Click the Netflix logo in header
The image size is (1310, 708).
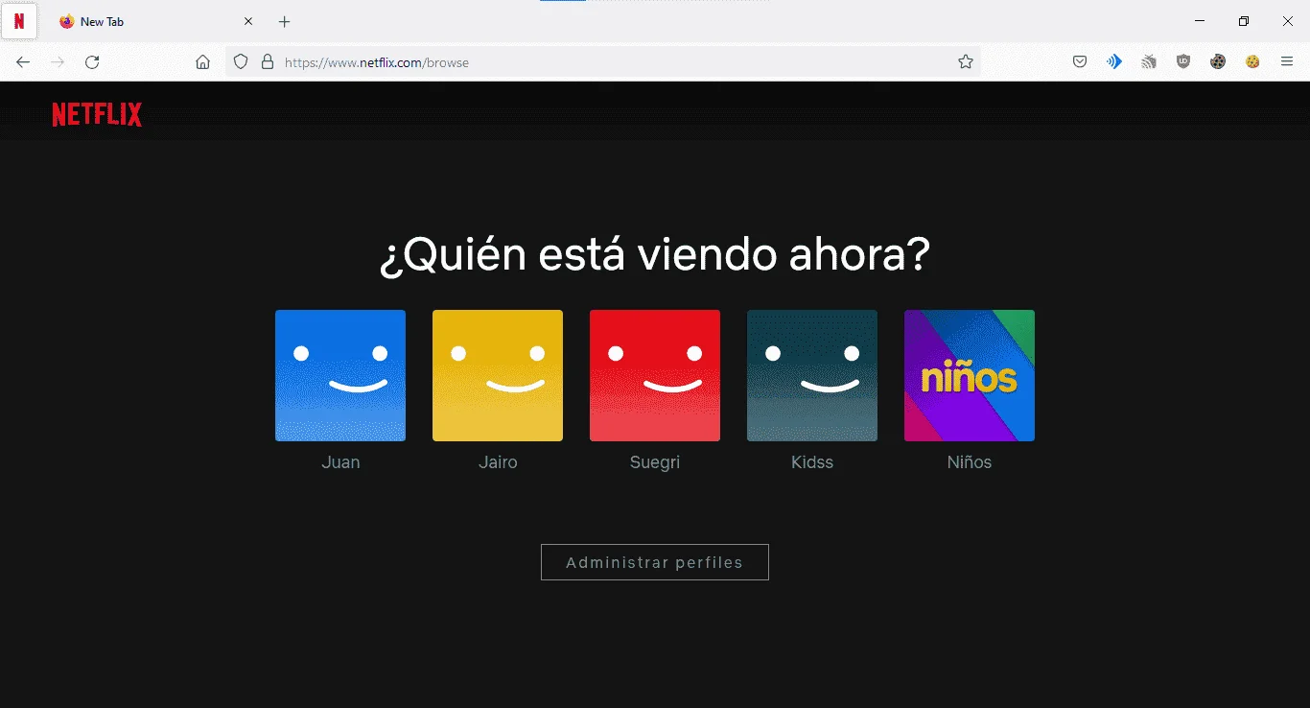click(x=97, y=115)
